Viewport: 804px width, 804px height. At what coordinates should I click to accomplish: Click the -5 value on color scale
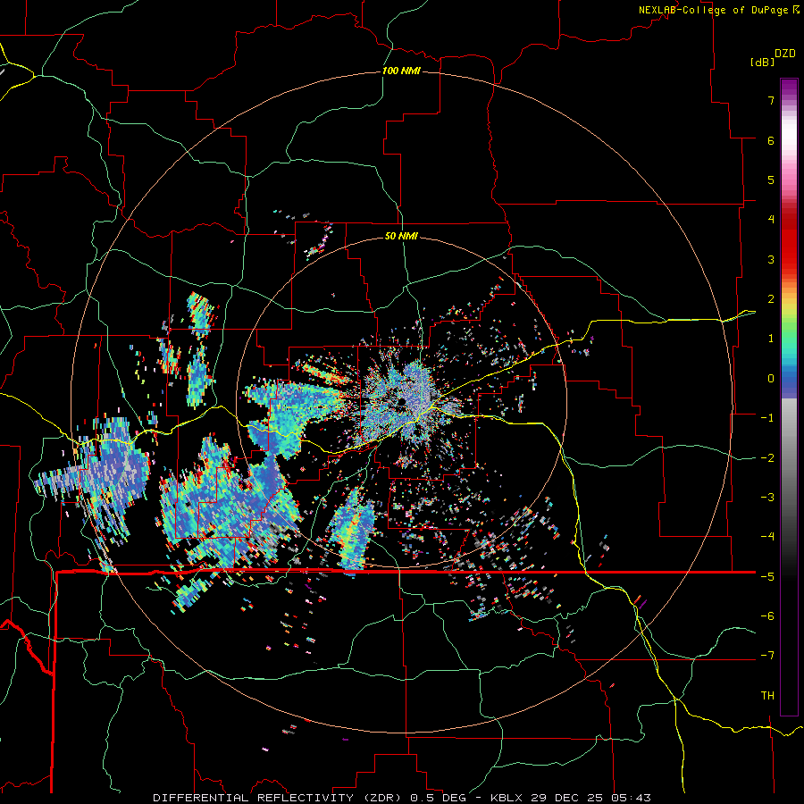pos(767,577)
